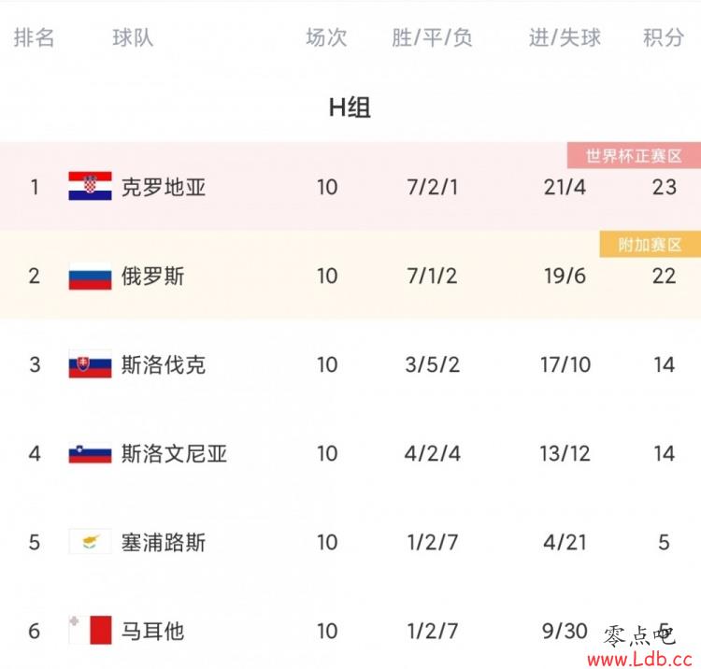Open the www.Ldb.cc watermark link

coord(639,659)
